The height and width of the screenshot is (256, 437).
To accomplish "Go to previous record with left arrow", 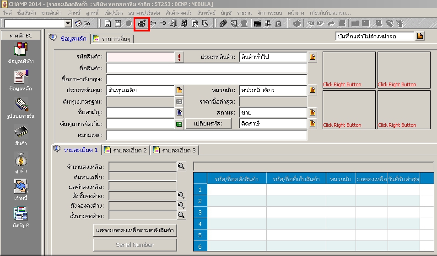I will click(x=153, y=23).
